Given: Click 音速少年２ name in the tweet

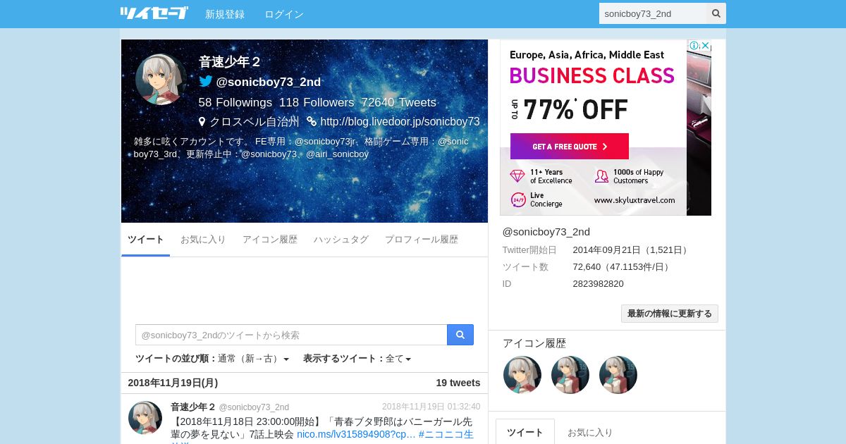Looking at the screenshot, I should [x=193, y=407].
